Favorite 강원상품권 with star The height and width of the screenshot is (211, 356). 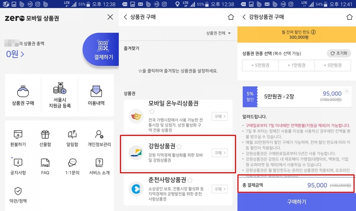(x=179, y=146)
